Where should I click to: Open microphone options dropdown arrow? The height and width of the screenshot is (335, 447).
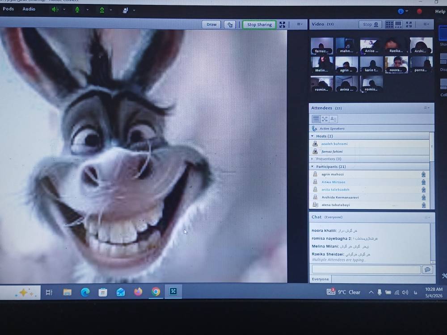[x=88, y=10]
